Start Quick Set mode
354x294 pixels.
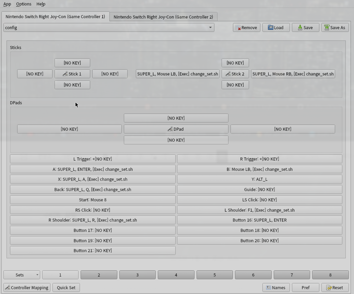pos(66,287)
